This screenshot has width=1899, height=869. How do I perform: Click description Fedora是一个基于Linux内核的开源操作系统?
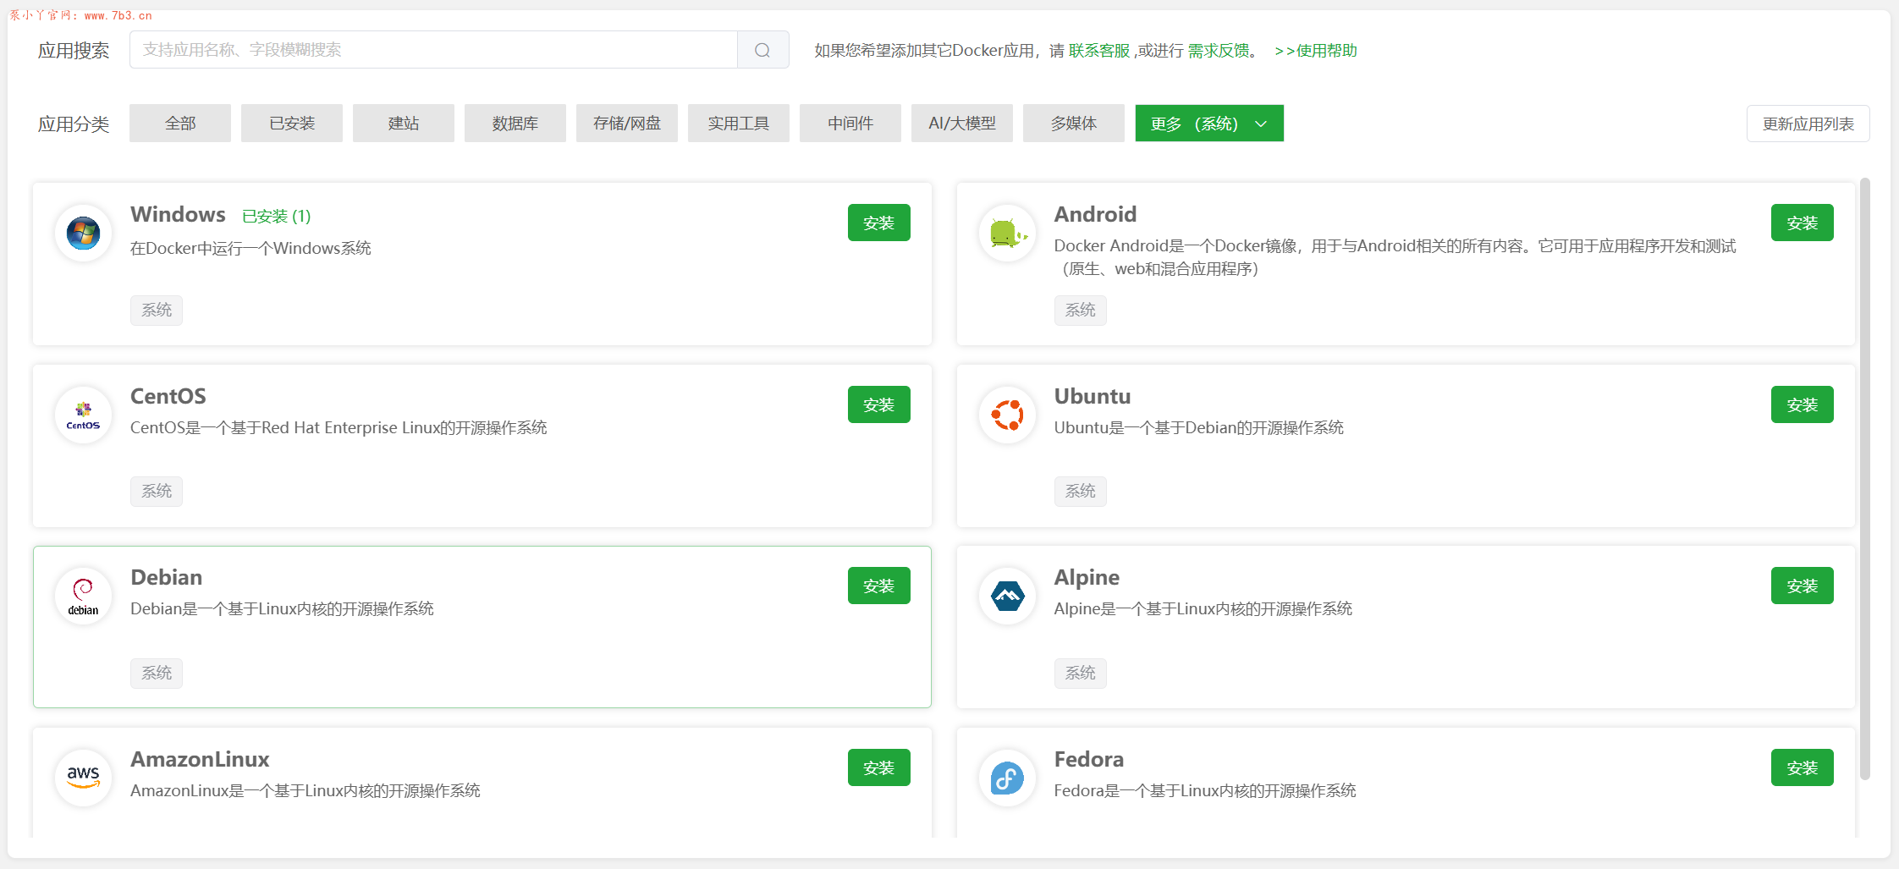coord(1205,790)
